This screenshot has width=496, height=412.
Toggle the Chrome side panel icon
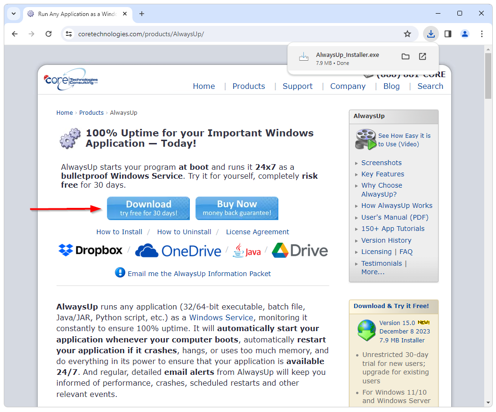point(448,34)
